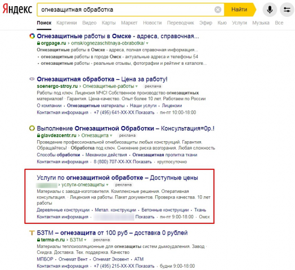Click the orgpage.ru domain link
This screenshot has width=295, height=270.
point(53,43)
